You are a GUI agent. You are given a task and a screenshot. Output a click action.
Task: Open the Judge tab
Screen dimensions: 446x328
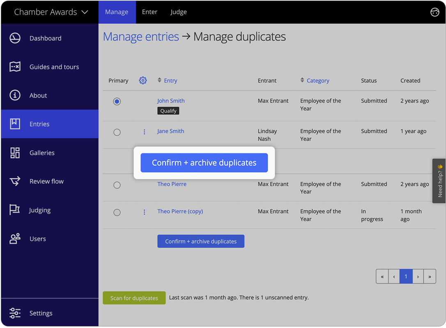click(178, 12)
